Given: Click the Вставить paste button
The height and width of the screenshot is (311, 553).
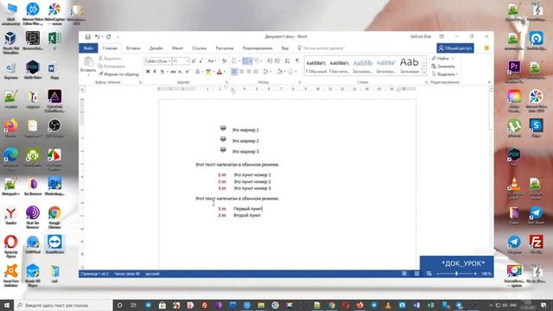Looking at the screenshot, I should 88,66.
